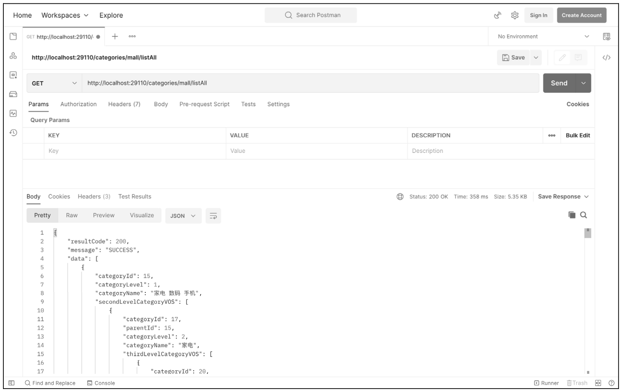Screen dimensions: 622x392
Task: Open the Tests tab
Action: (248, 104)
